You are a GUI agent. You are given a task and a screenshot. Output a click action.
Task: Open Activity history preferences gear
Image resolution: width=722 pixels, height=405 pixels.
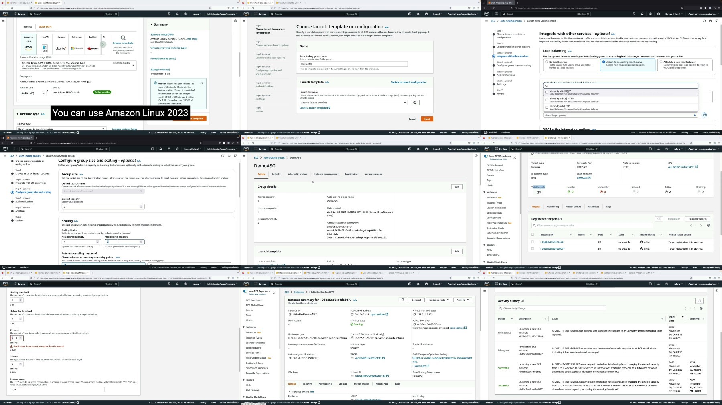click(x=701, y=308)
